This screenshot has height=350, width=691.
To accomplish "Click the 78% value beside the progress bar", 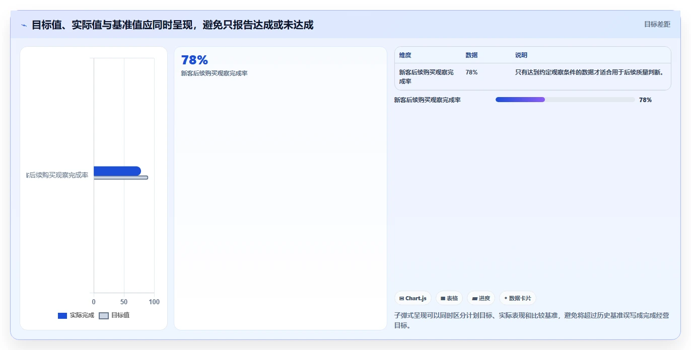I will click(x=645, y=100).
